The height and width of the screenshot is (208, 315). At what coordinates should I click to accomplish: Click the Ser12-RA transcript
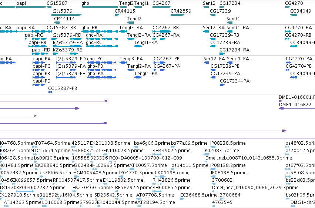(x=206, y=31)
